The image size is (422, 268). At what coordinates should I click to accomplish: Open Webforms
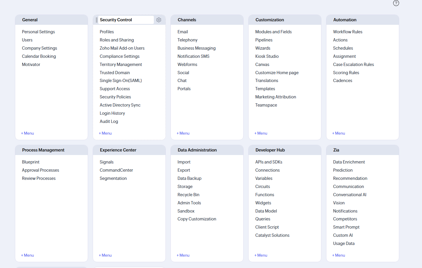click(187, 65)
